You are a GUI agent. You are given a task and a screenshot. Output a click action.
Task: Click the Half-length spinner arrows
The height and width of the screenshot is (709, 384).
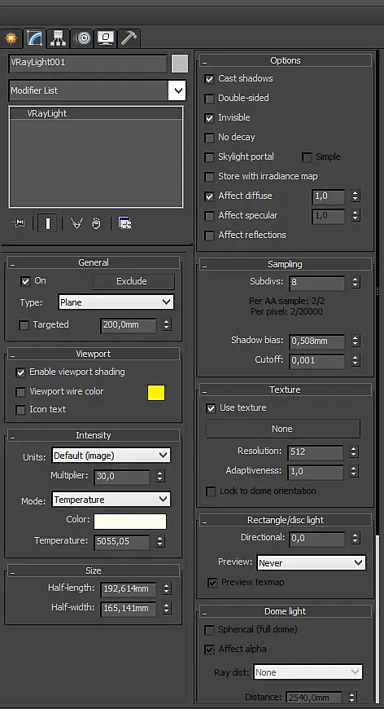click(x=167, y=588)
